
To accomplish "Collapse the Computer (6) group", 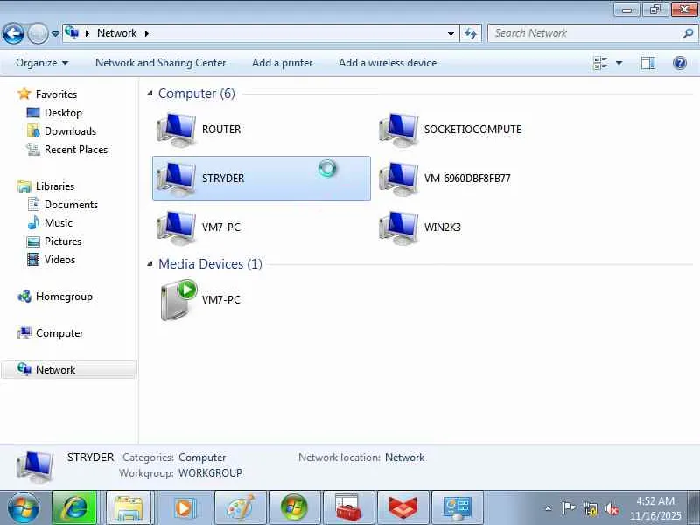I will click(x=150, y=94).
